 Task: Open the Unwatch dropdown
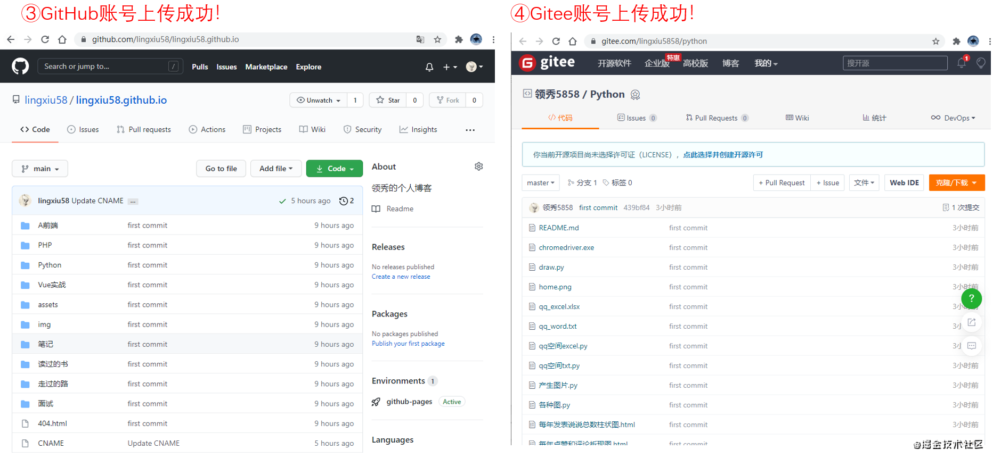pyautogui.click(x=319, y=100)
